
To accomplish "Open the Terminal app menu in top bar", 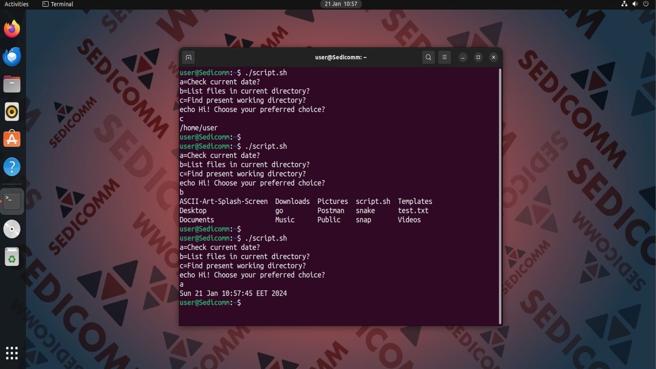I will click(58, 4).
